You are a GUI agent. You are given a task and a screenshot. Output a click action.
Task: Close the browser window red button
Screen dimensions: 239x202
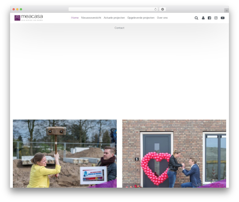coord(14,10)
